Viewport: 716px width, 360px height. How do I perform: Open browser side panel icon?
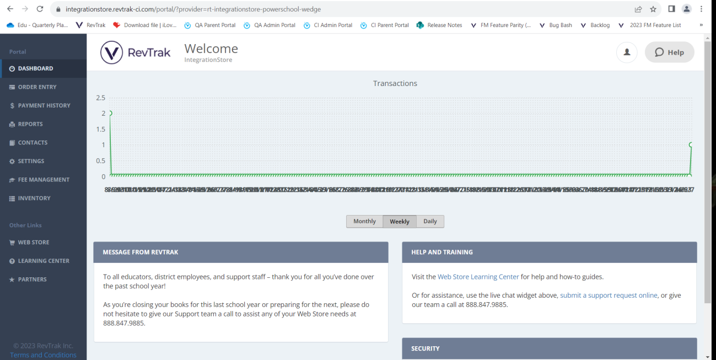pos(671,9)
